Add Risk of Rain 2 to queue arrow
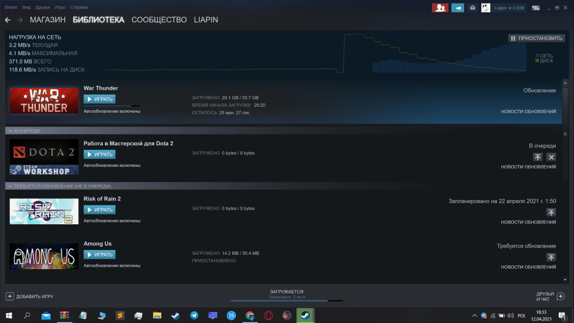Image resolution: width=574 pixels, height=323 pixels. coord(551,212)
